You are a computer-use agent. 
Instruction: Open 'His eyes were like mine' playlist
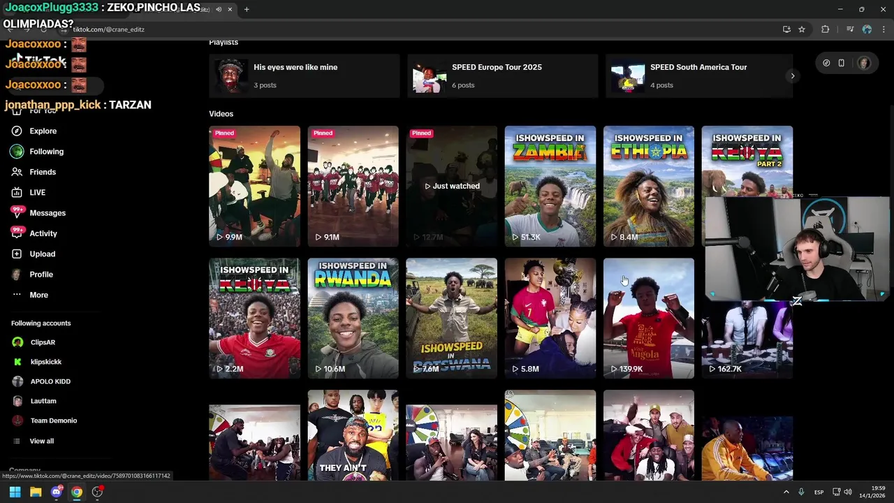[x=304, y=75]
